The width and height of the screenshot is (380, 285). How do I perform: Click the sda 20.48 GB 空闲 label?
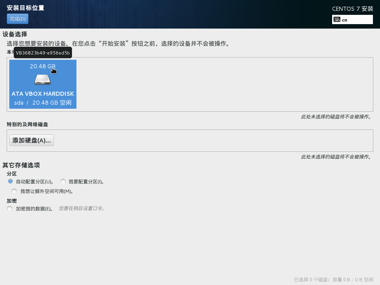coord(42,102)
